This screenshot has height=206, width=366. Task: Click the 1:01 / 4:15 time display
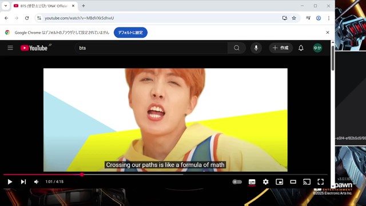click(x=54, y=182)
